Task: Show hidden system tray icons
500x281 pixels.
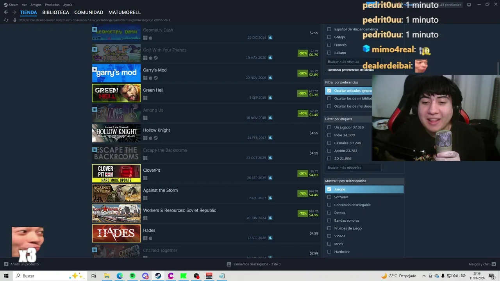Action: click(424, 276)
